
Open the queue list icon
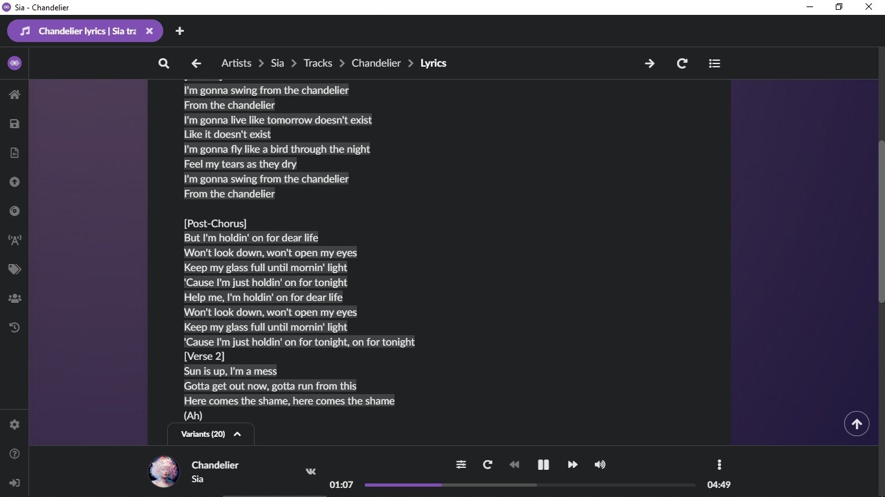coord(715,63)
